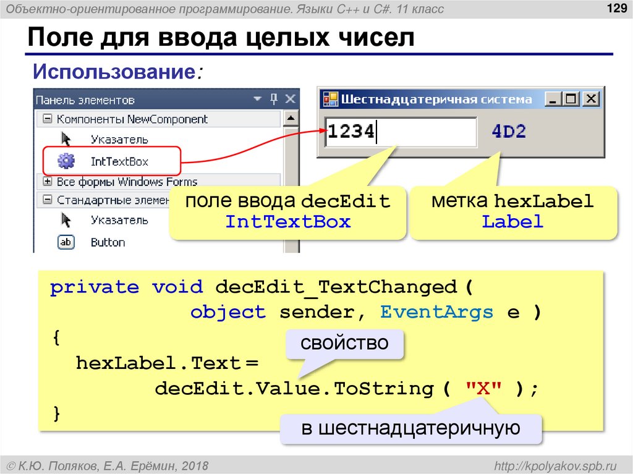Maximize the Шестнадцатеричная система window

pos(571,99)
